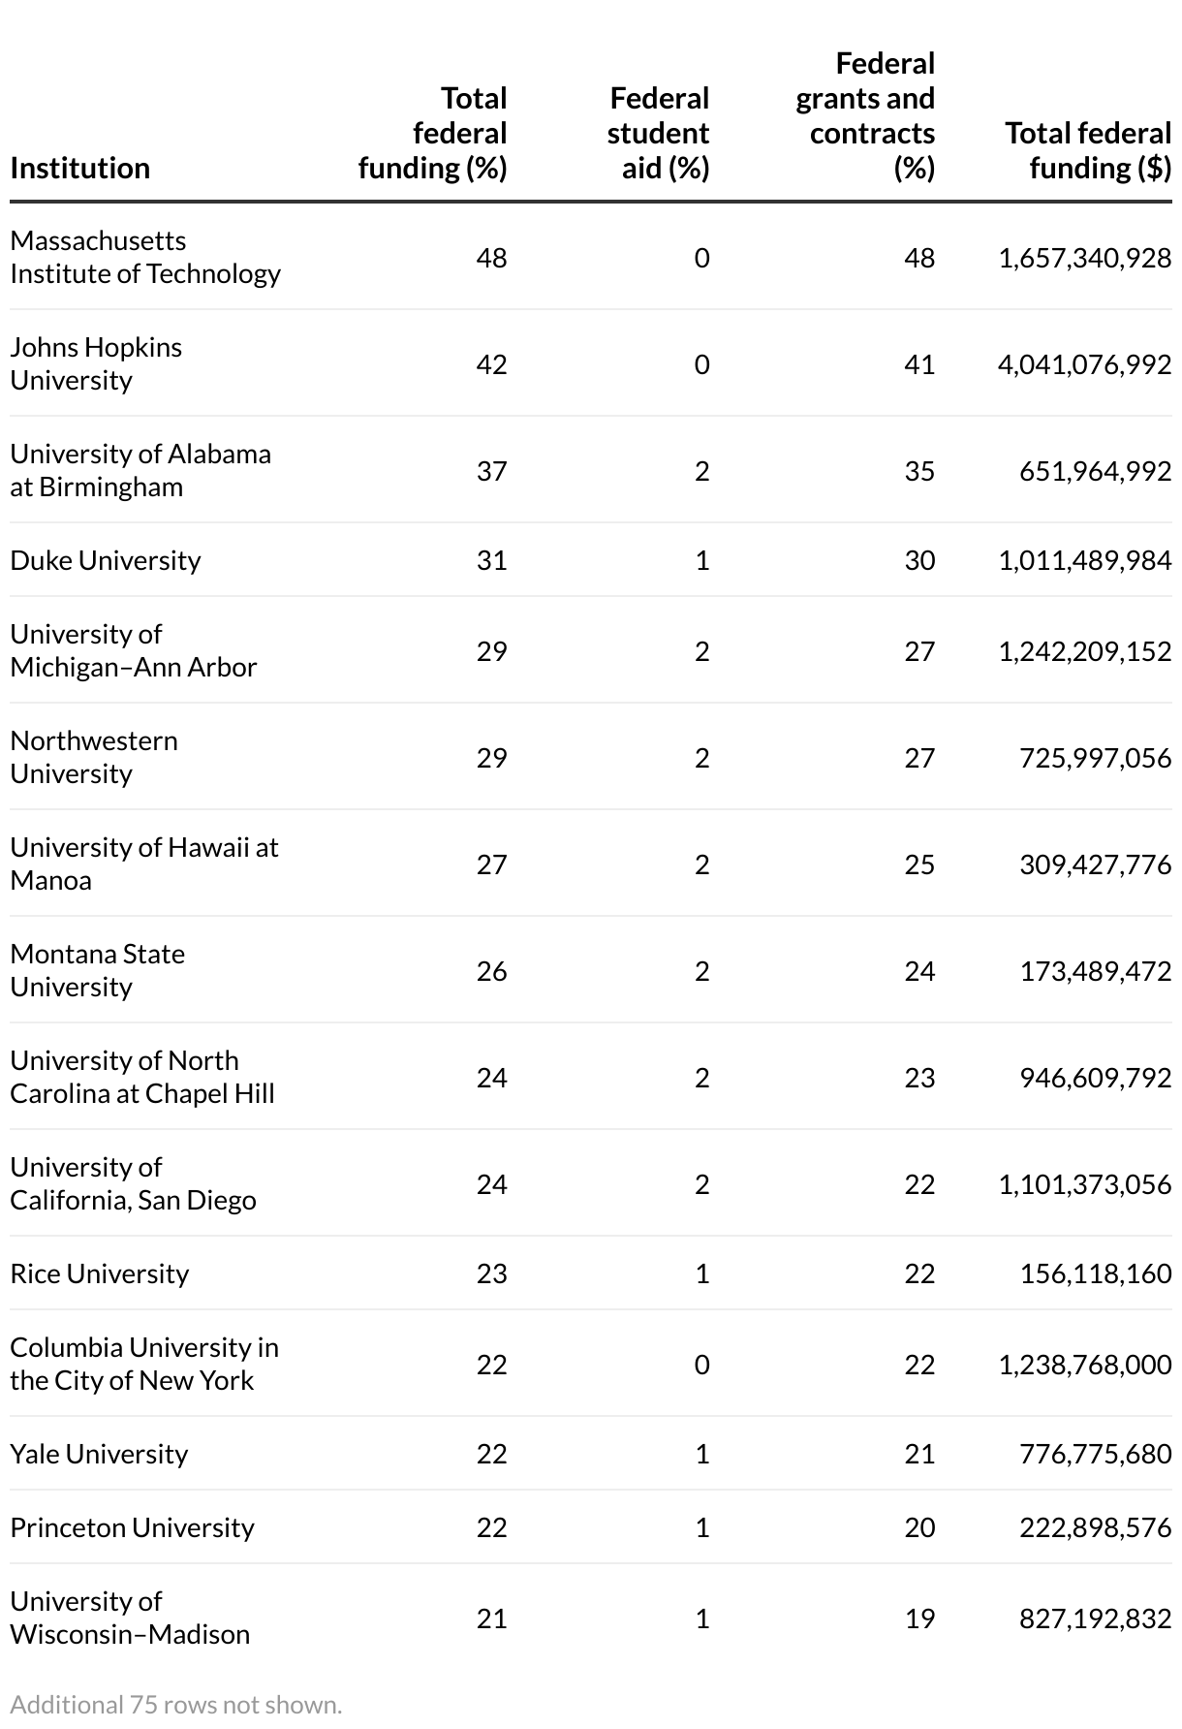This screenshot has width=1182, height=1729.
Task: Click the Johns Hopkins University name
Action: pos(96,363)
